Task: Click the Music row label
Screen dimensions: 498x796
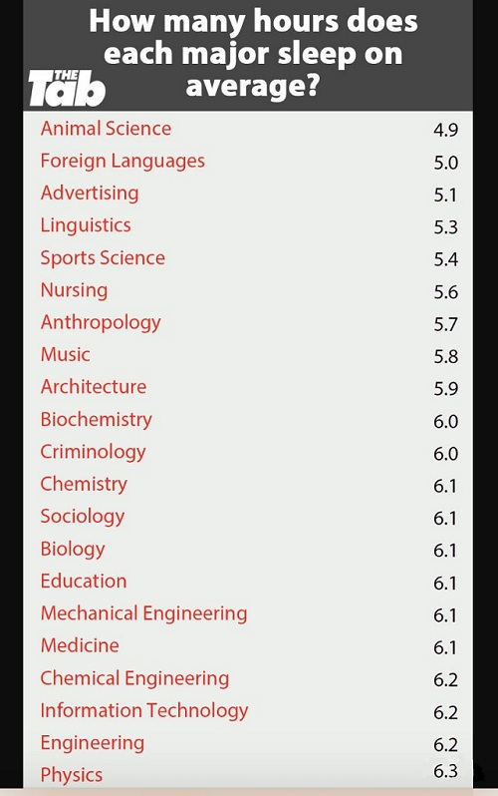Action: click(x=66, y=354)
